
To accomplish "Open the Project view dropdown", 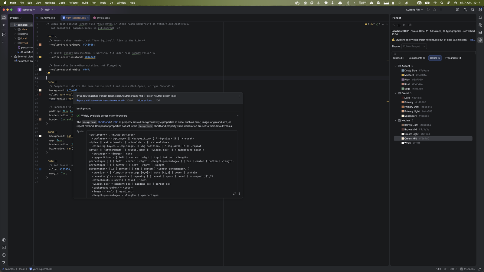I will [x=15, y=18].
